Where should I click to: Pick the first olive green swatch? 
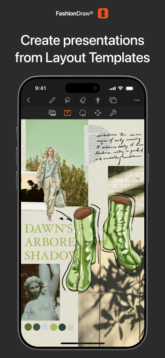click(x=28, y=327)
